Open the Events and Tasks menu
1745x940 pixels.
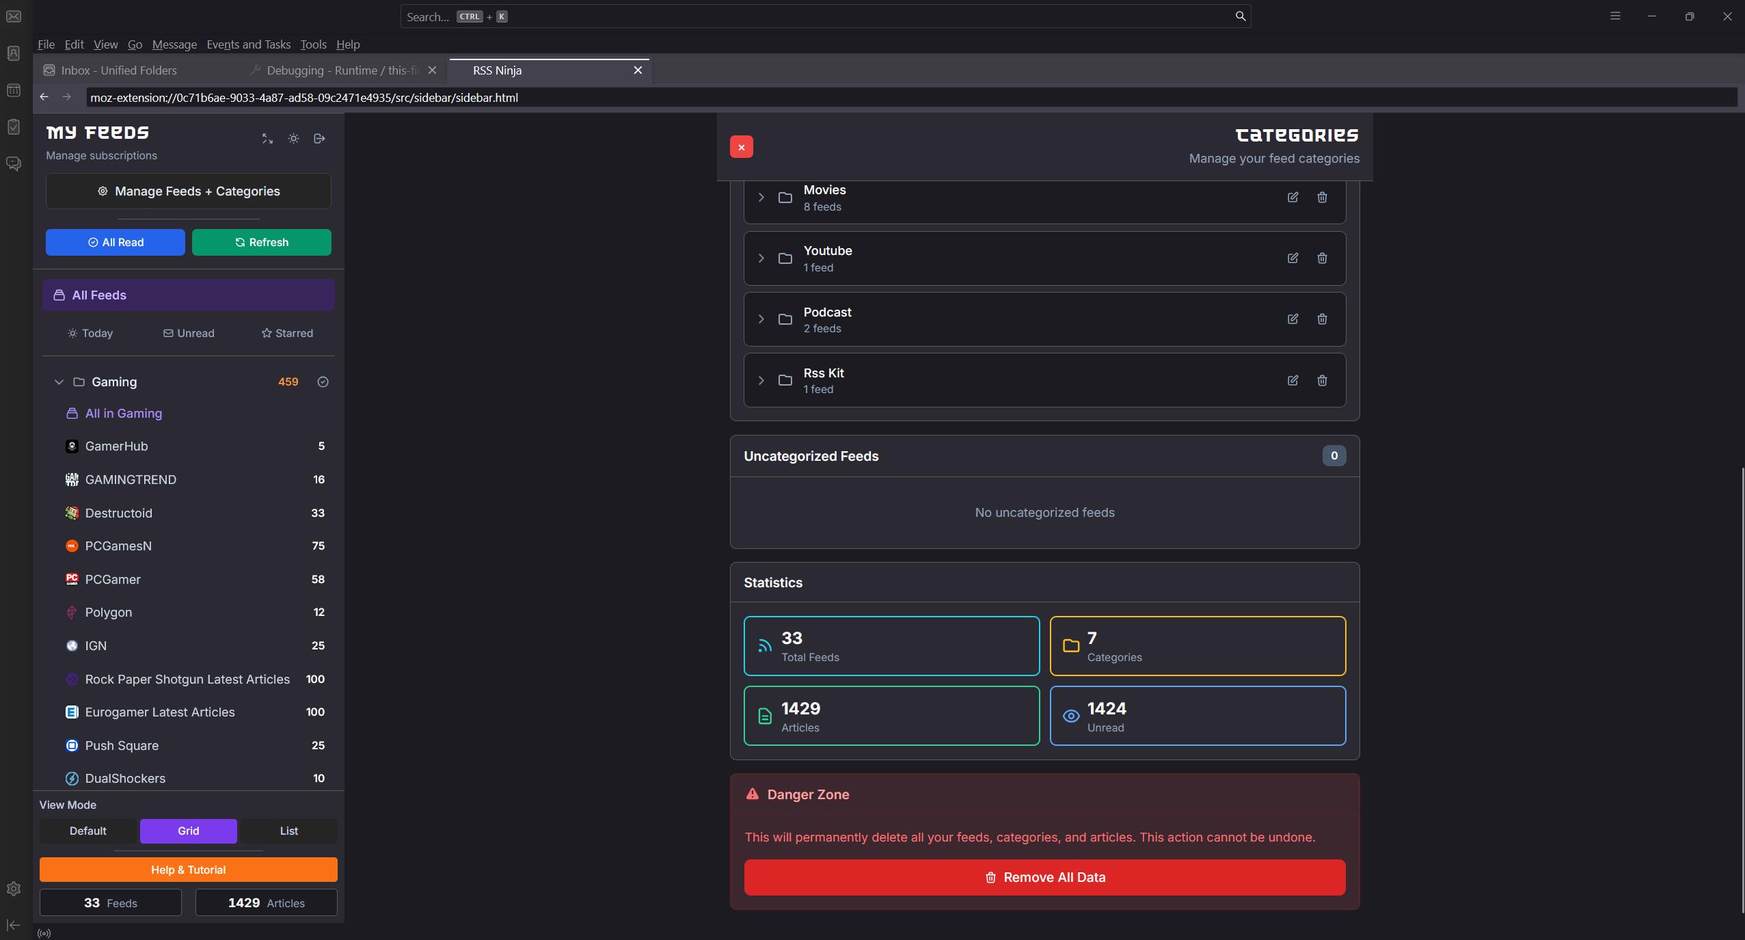click(x=248, y=44)
